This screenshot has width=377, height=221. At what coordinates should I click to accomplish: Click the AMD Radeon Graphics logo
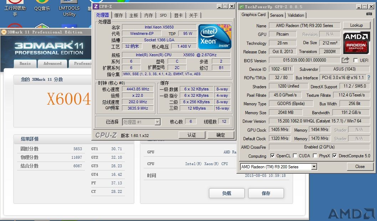click(356, 43)
